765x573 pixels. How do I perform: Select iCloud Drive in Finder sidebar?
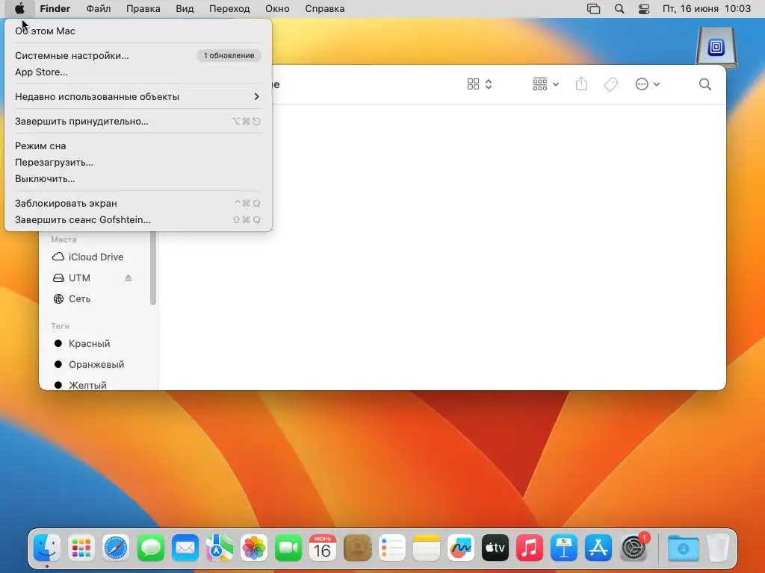pyautogui.click(x=96, y=257)
